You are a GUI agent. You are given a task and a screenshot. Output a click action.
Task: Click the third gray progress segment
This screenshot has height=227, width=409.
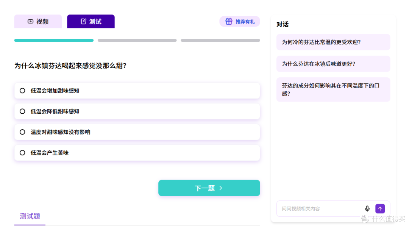220,41
